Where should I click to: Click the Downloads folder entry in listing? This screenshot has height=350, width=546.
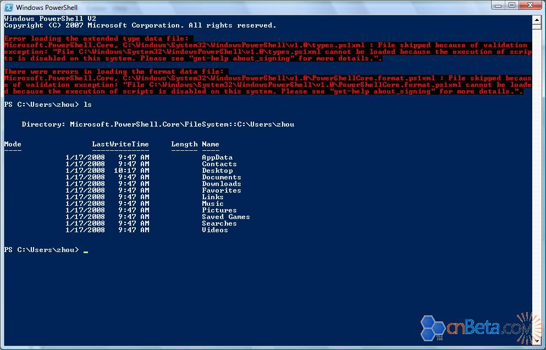tap(221, 184)
